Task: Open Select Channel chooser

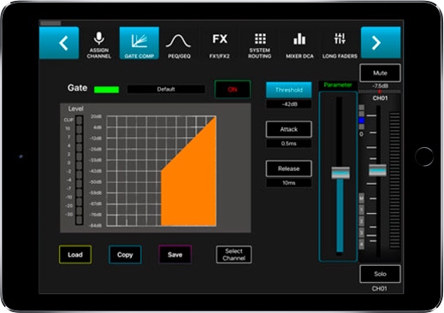Action: 234,255
